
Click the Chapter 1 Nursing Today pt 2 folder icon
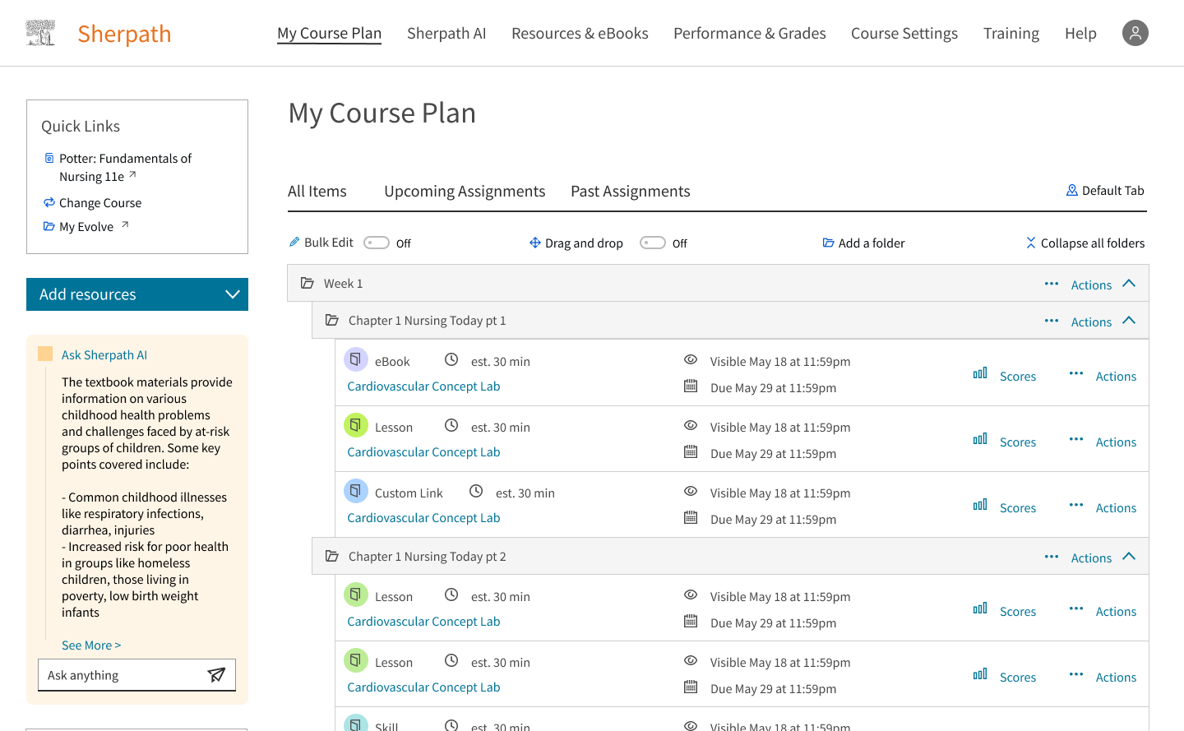tap(332, 556)
